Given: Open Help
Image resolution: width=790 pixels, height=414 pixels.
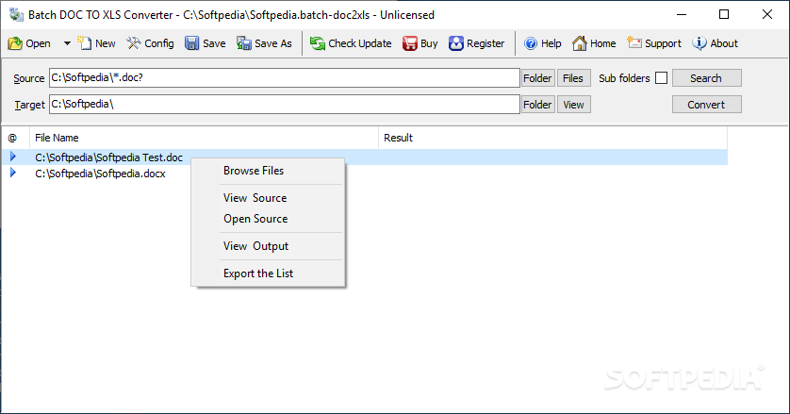Looking at the screenshot, I should [x=543, y=43].
